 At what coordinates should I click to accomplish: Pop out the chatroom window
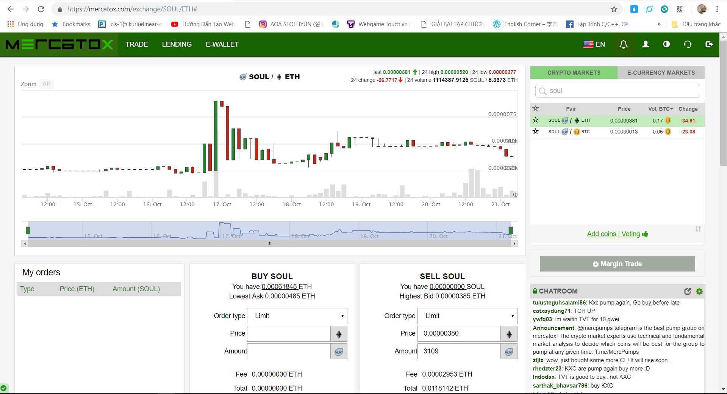coord(688,291)
